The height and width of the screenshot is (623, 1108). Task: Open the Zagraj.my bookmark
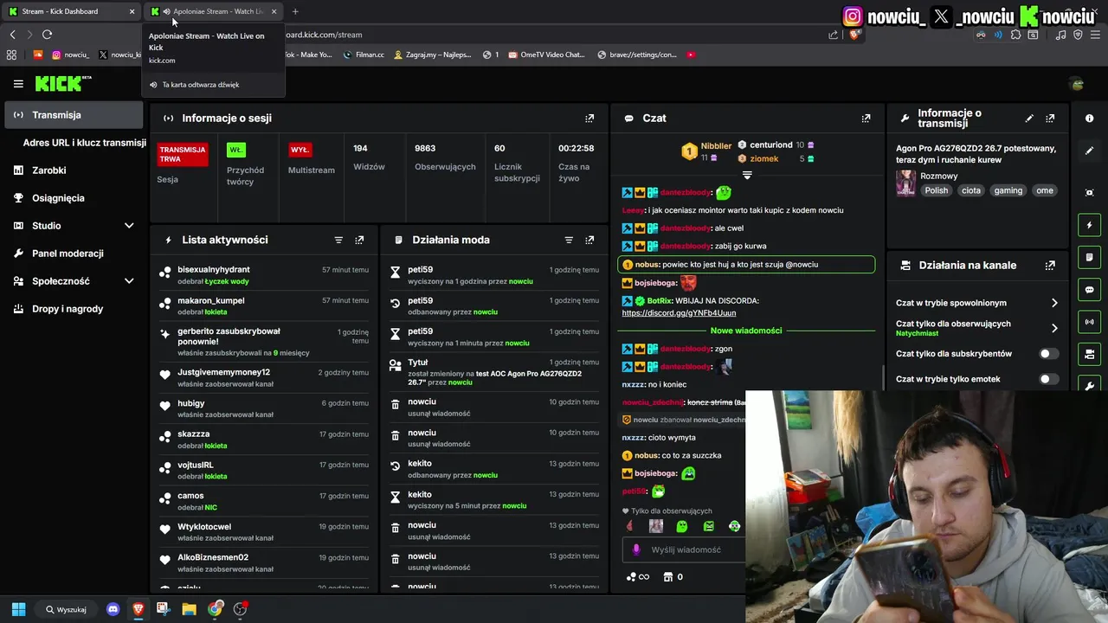tap(432, 55)
